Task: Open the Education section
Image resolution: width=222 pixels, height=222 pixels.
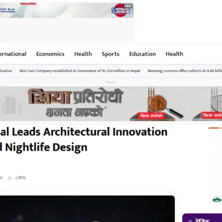Action: 143,54
